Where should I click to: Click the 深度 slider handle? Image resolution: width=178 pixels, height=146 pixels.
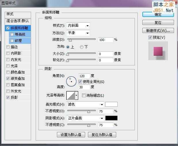70,40
